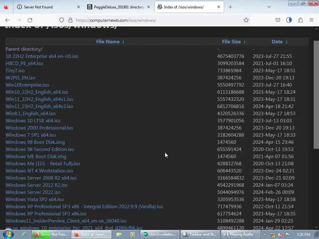Sort the list by File Size header
This screenshot has height=239, width=319.
click(x=231, y=42)
